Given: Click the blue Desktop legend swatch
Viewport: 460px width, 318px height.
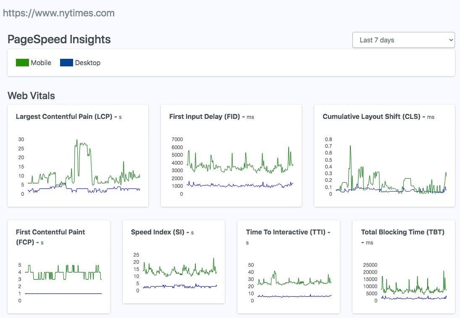Looking at the screenshot, I should [66, 63].
